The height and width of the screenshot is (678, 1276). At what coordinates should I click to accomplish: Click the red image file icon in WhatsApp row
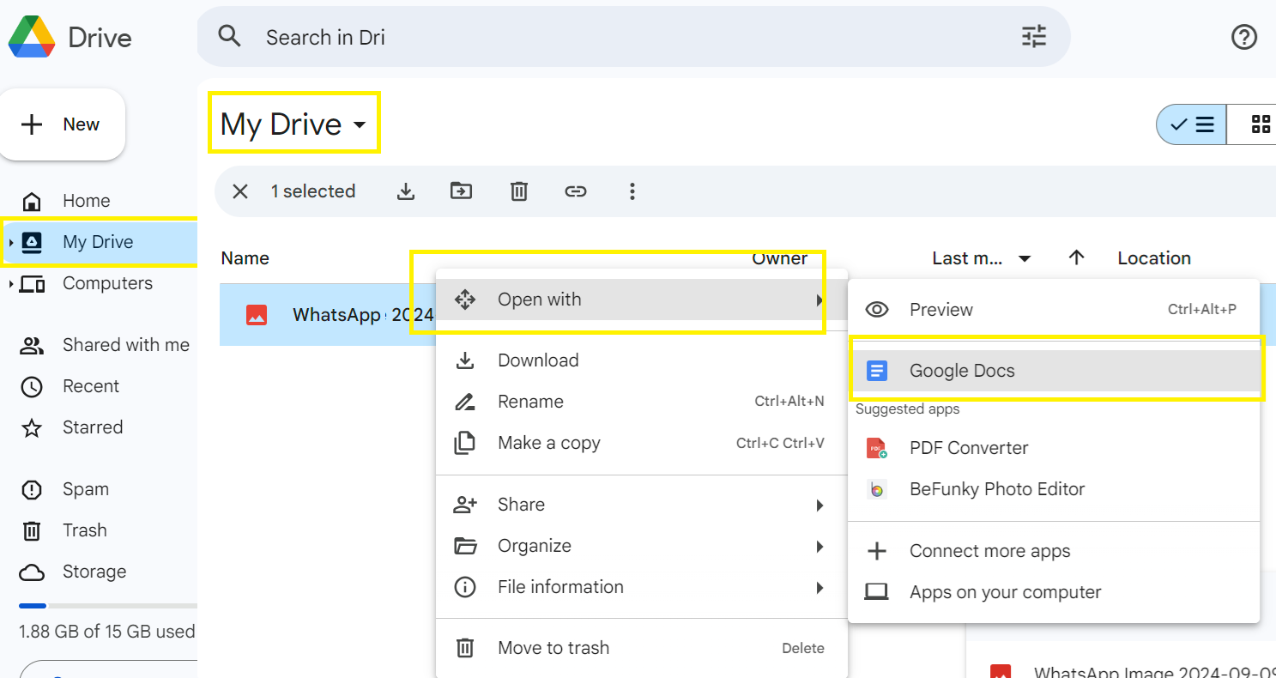(x=257, y=315)
